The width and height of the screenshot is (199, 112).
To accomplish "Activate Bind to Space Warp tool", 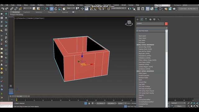I will [20, 9].
